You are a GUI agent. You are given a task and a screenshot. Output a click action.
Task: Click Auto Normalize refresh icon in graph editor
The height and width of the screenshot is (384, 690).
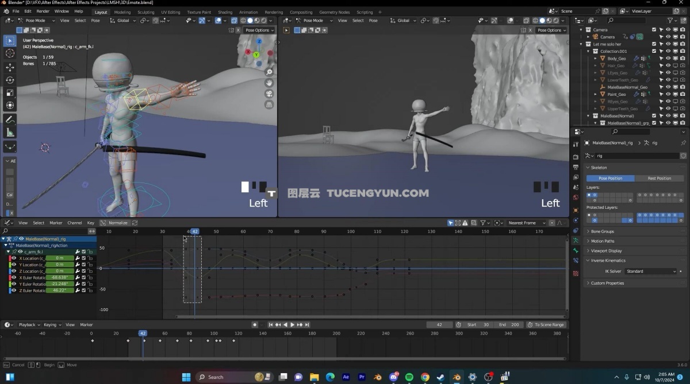(135, 223)
